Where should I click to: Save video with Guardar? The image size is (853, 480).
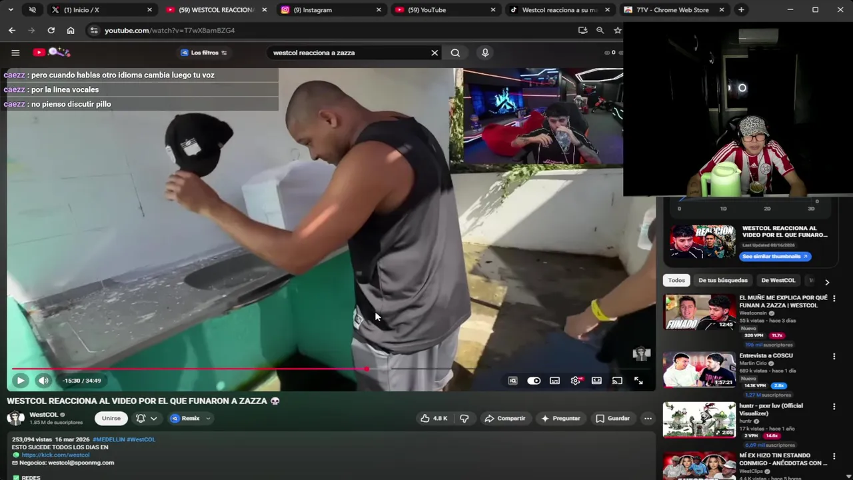tap(612, 419)
